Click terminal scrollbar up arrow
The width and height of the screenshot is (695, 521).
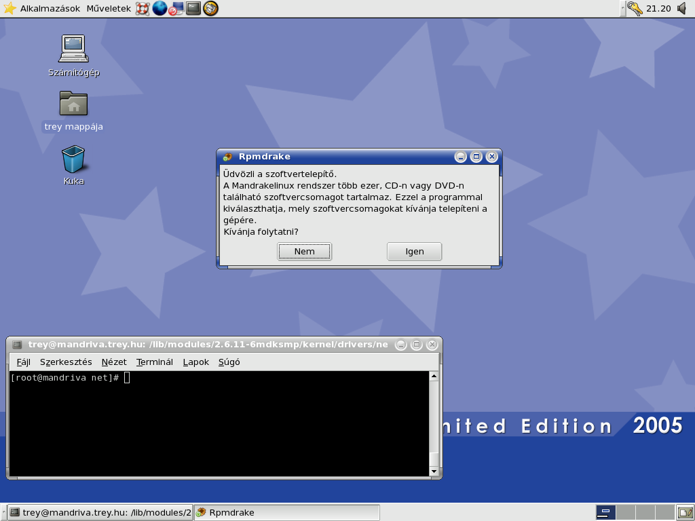pos(434,376)
